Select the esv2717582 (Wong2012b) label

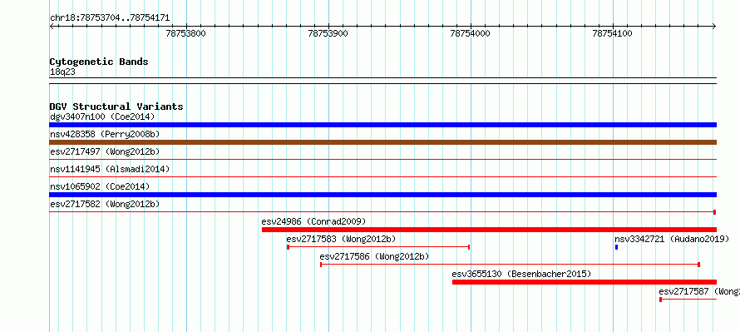[105, 204]
